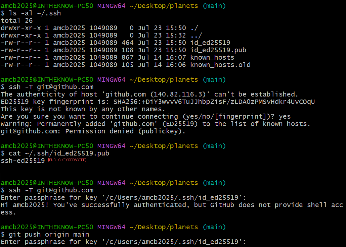
Task: Click the 'yes' answer after fingerprint prompt
Action: (285, 116)
